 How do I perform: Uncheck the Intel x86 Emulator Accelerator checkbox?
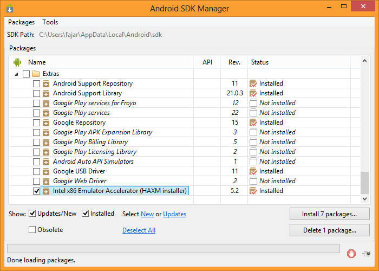36,191
